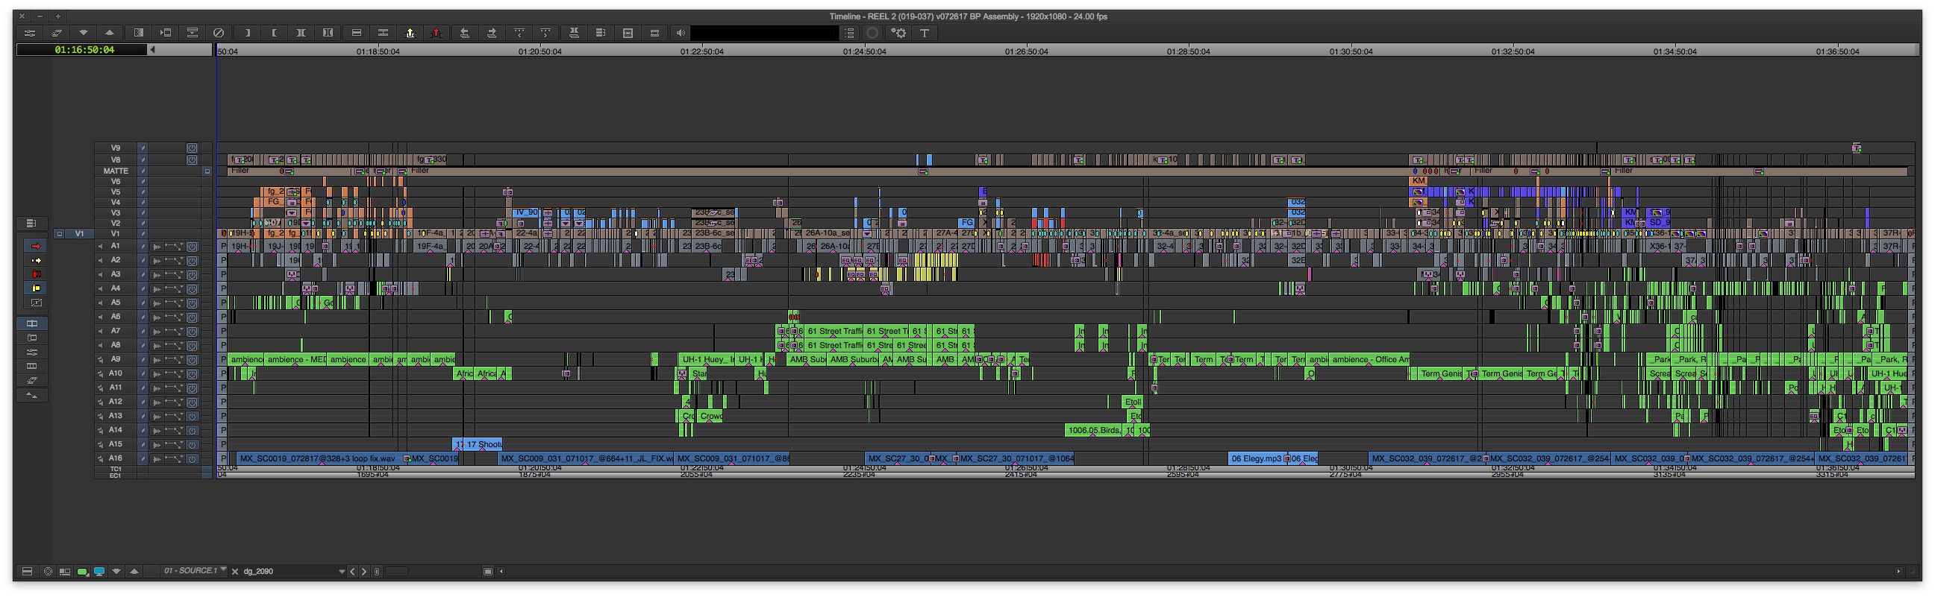Click the previous arrow in bottom bar
This screenshot has width=1935, height=597.
pyautogui.click(x=352, y=572)
